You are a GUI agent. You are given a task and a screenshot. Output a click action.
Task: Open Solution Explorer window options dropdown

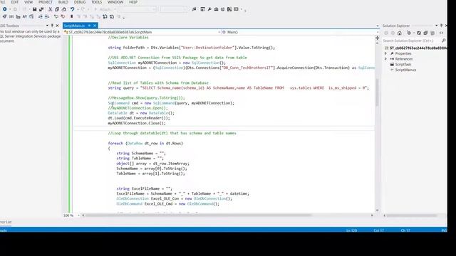(436, 26)
